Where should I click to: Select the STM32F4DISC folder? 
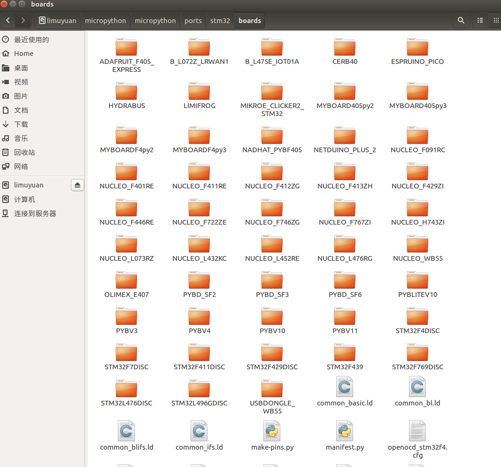coord(417,320)
